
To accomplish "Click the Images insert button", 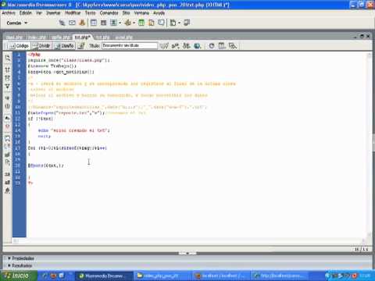I will click(113, 23).
